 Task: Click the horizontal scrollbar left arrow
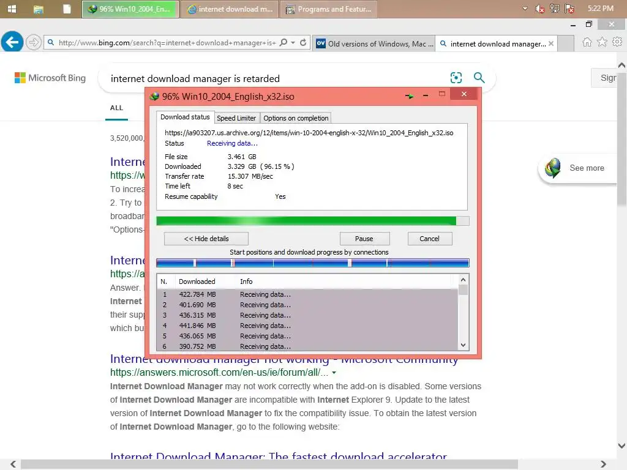point(13,464)
